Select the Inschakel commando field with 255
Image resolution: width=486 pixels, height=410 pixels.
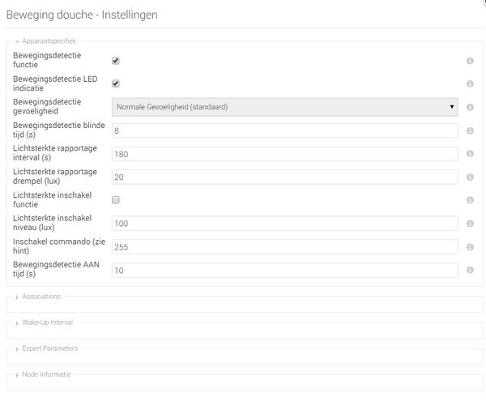point(285,247)
